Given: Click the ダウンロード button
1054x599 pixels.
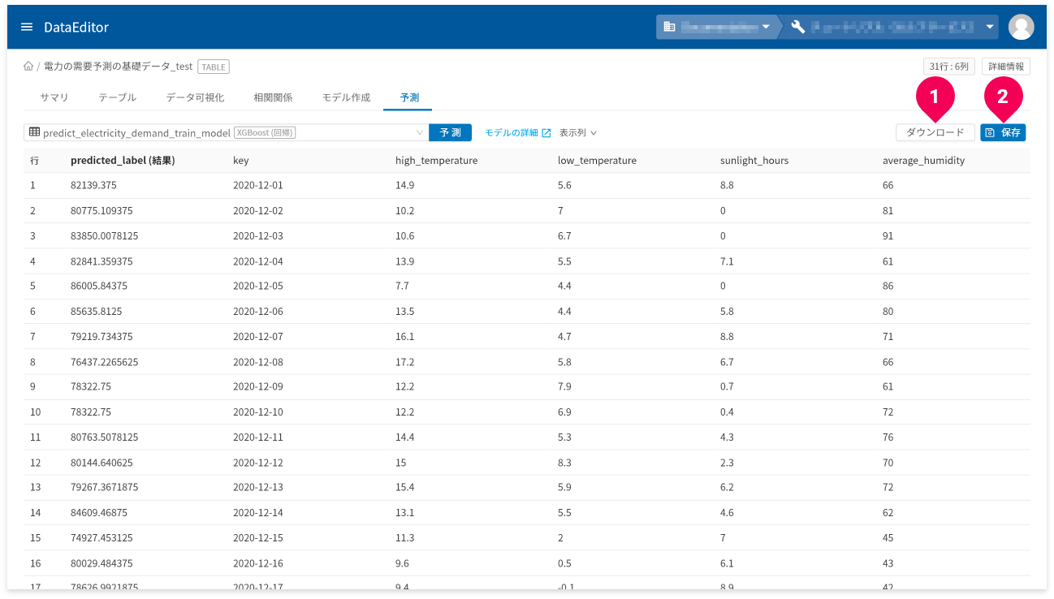Looking at the screenshot, I should 935,132.
